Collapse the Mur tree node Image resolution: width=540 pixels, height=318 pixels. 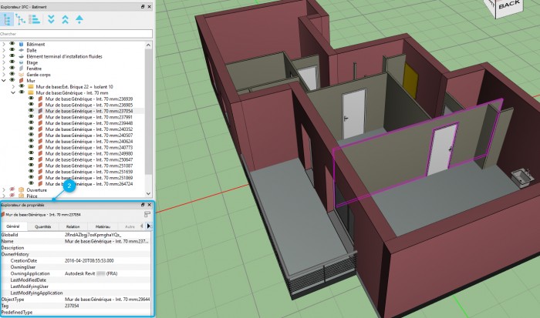coord(4,80)
